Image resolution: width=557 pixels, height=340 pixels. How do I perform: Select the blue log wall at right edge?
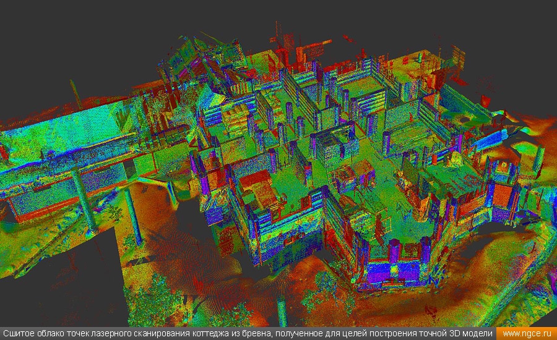click(x=490, y=140)
